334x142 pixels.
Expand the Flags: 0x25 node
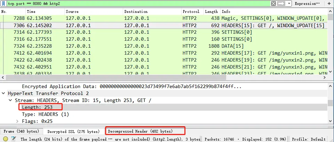click(17, 121)
